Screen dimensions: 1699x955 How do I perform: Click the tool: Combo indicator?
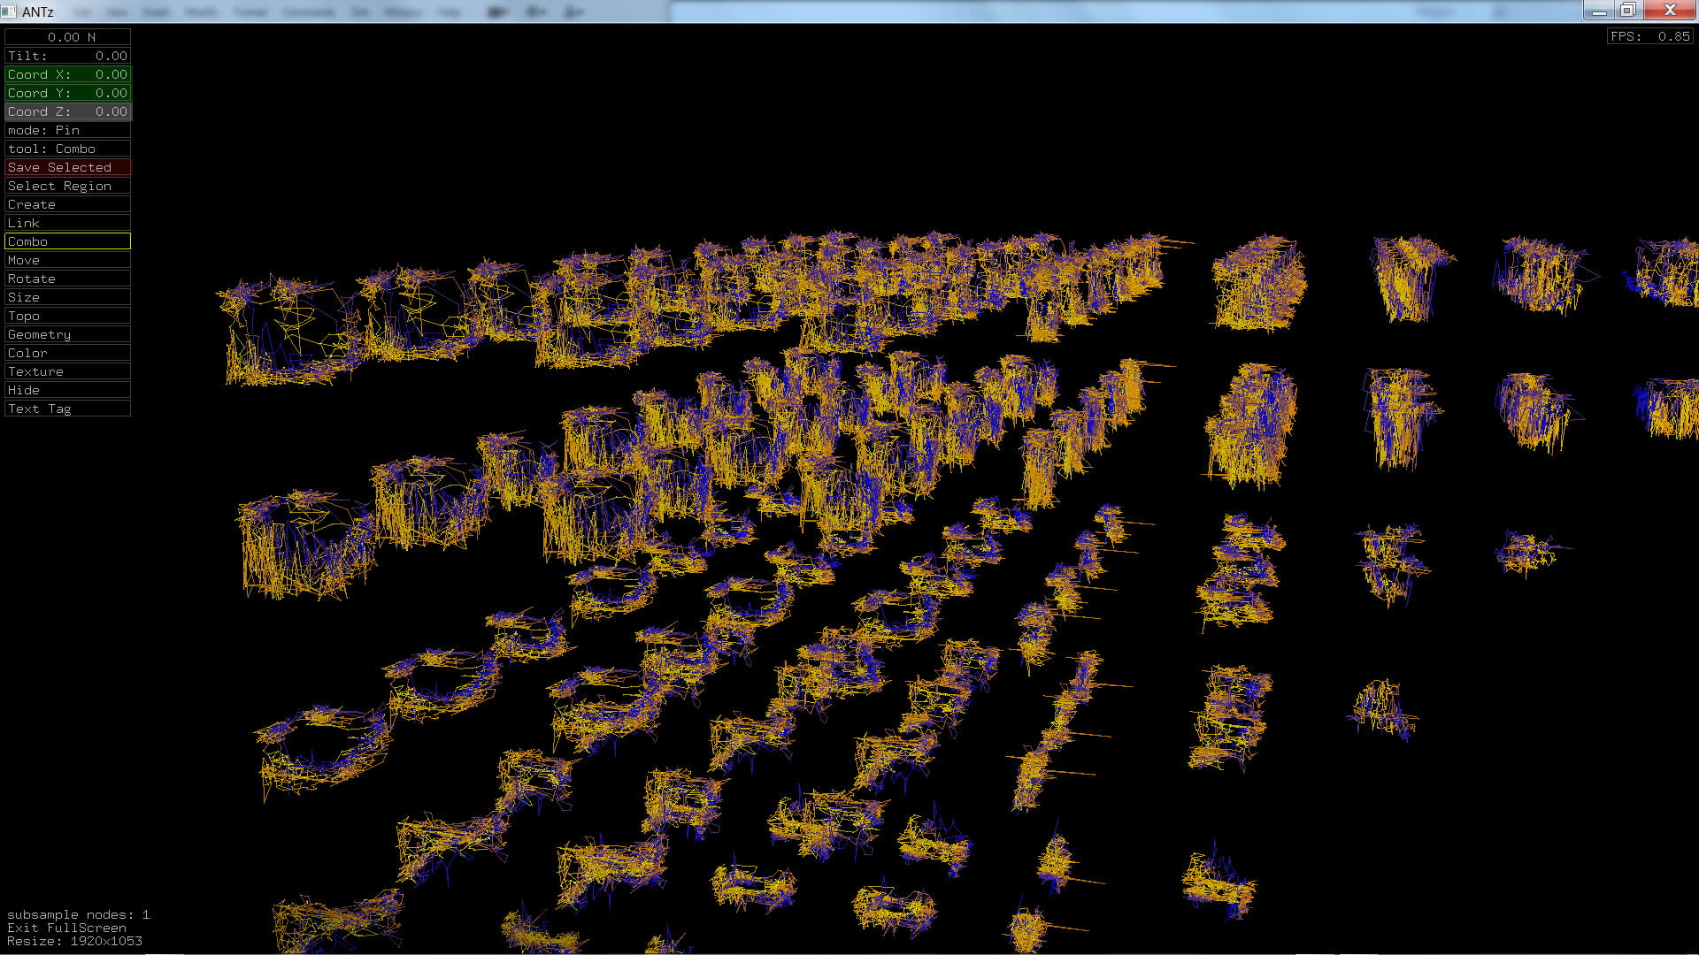click(67, 149)
